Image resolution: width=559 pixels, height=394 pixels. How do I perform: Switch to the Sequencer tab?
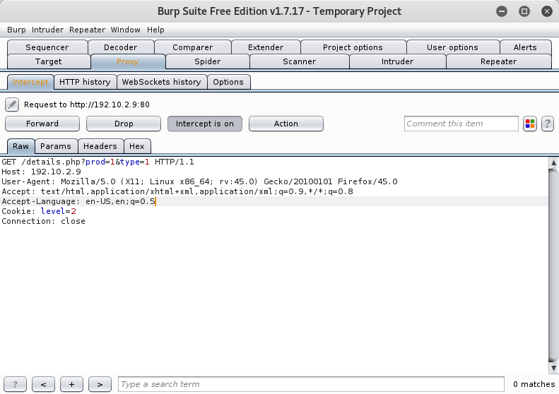47,47
